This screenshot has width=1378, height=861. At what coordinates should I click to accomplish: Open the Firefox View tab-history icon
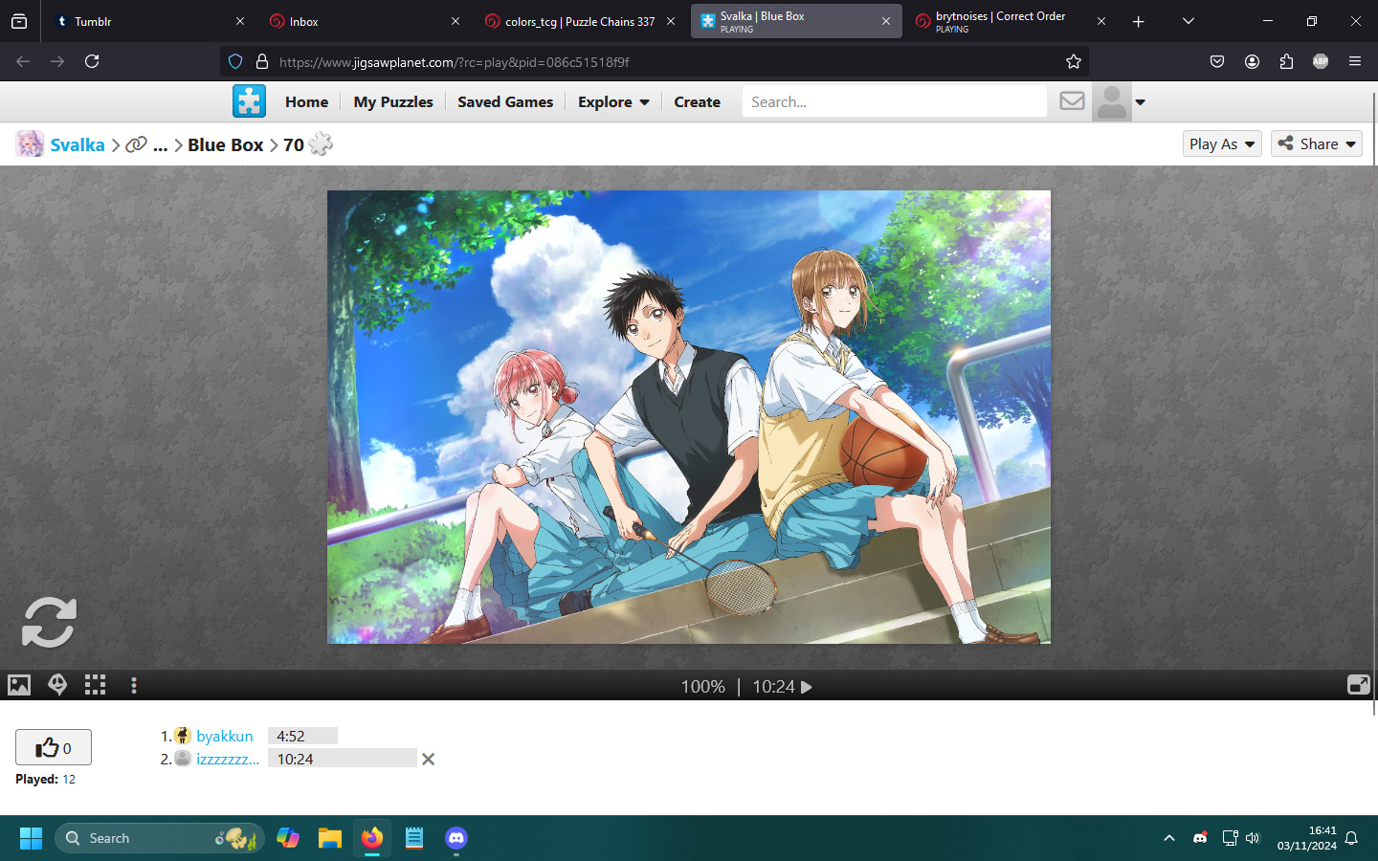point(19,21)
